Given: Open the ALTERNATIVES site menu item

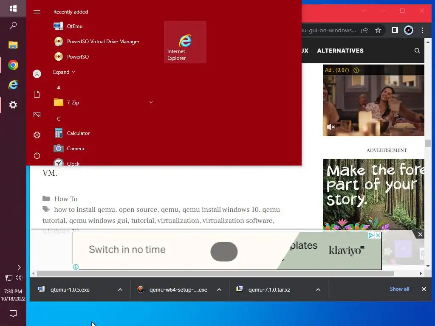Looking at the screenshot, I should coord(340,51).
